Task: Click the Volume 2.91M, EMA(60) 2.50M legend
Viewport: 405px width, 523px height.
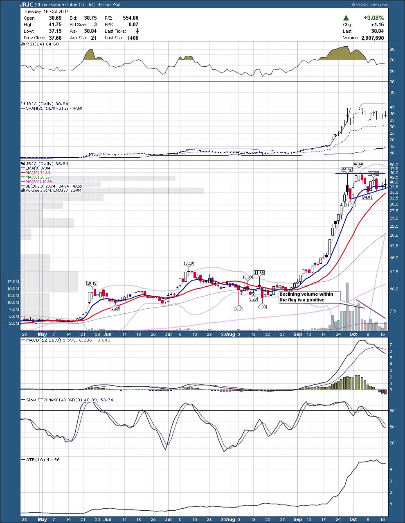Action: tap(53, 190)
